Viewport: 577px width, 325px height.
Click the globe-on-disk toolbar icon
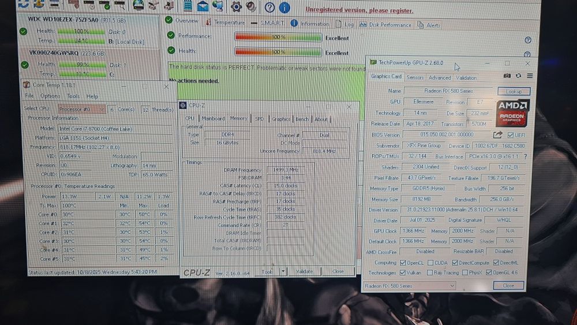138,5
